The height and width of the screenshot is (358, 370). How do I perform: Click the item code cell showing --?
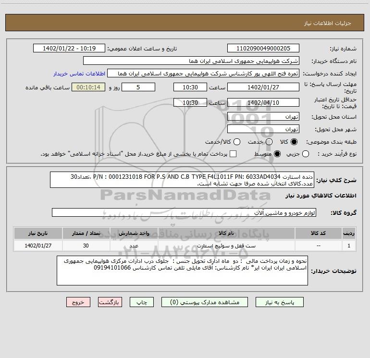pyautogui.click(x=318, y=246)
